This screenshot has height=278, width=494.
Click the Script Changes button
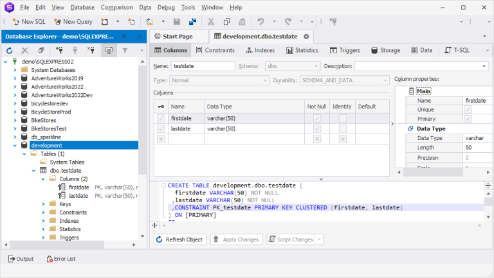click(291, 239)
